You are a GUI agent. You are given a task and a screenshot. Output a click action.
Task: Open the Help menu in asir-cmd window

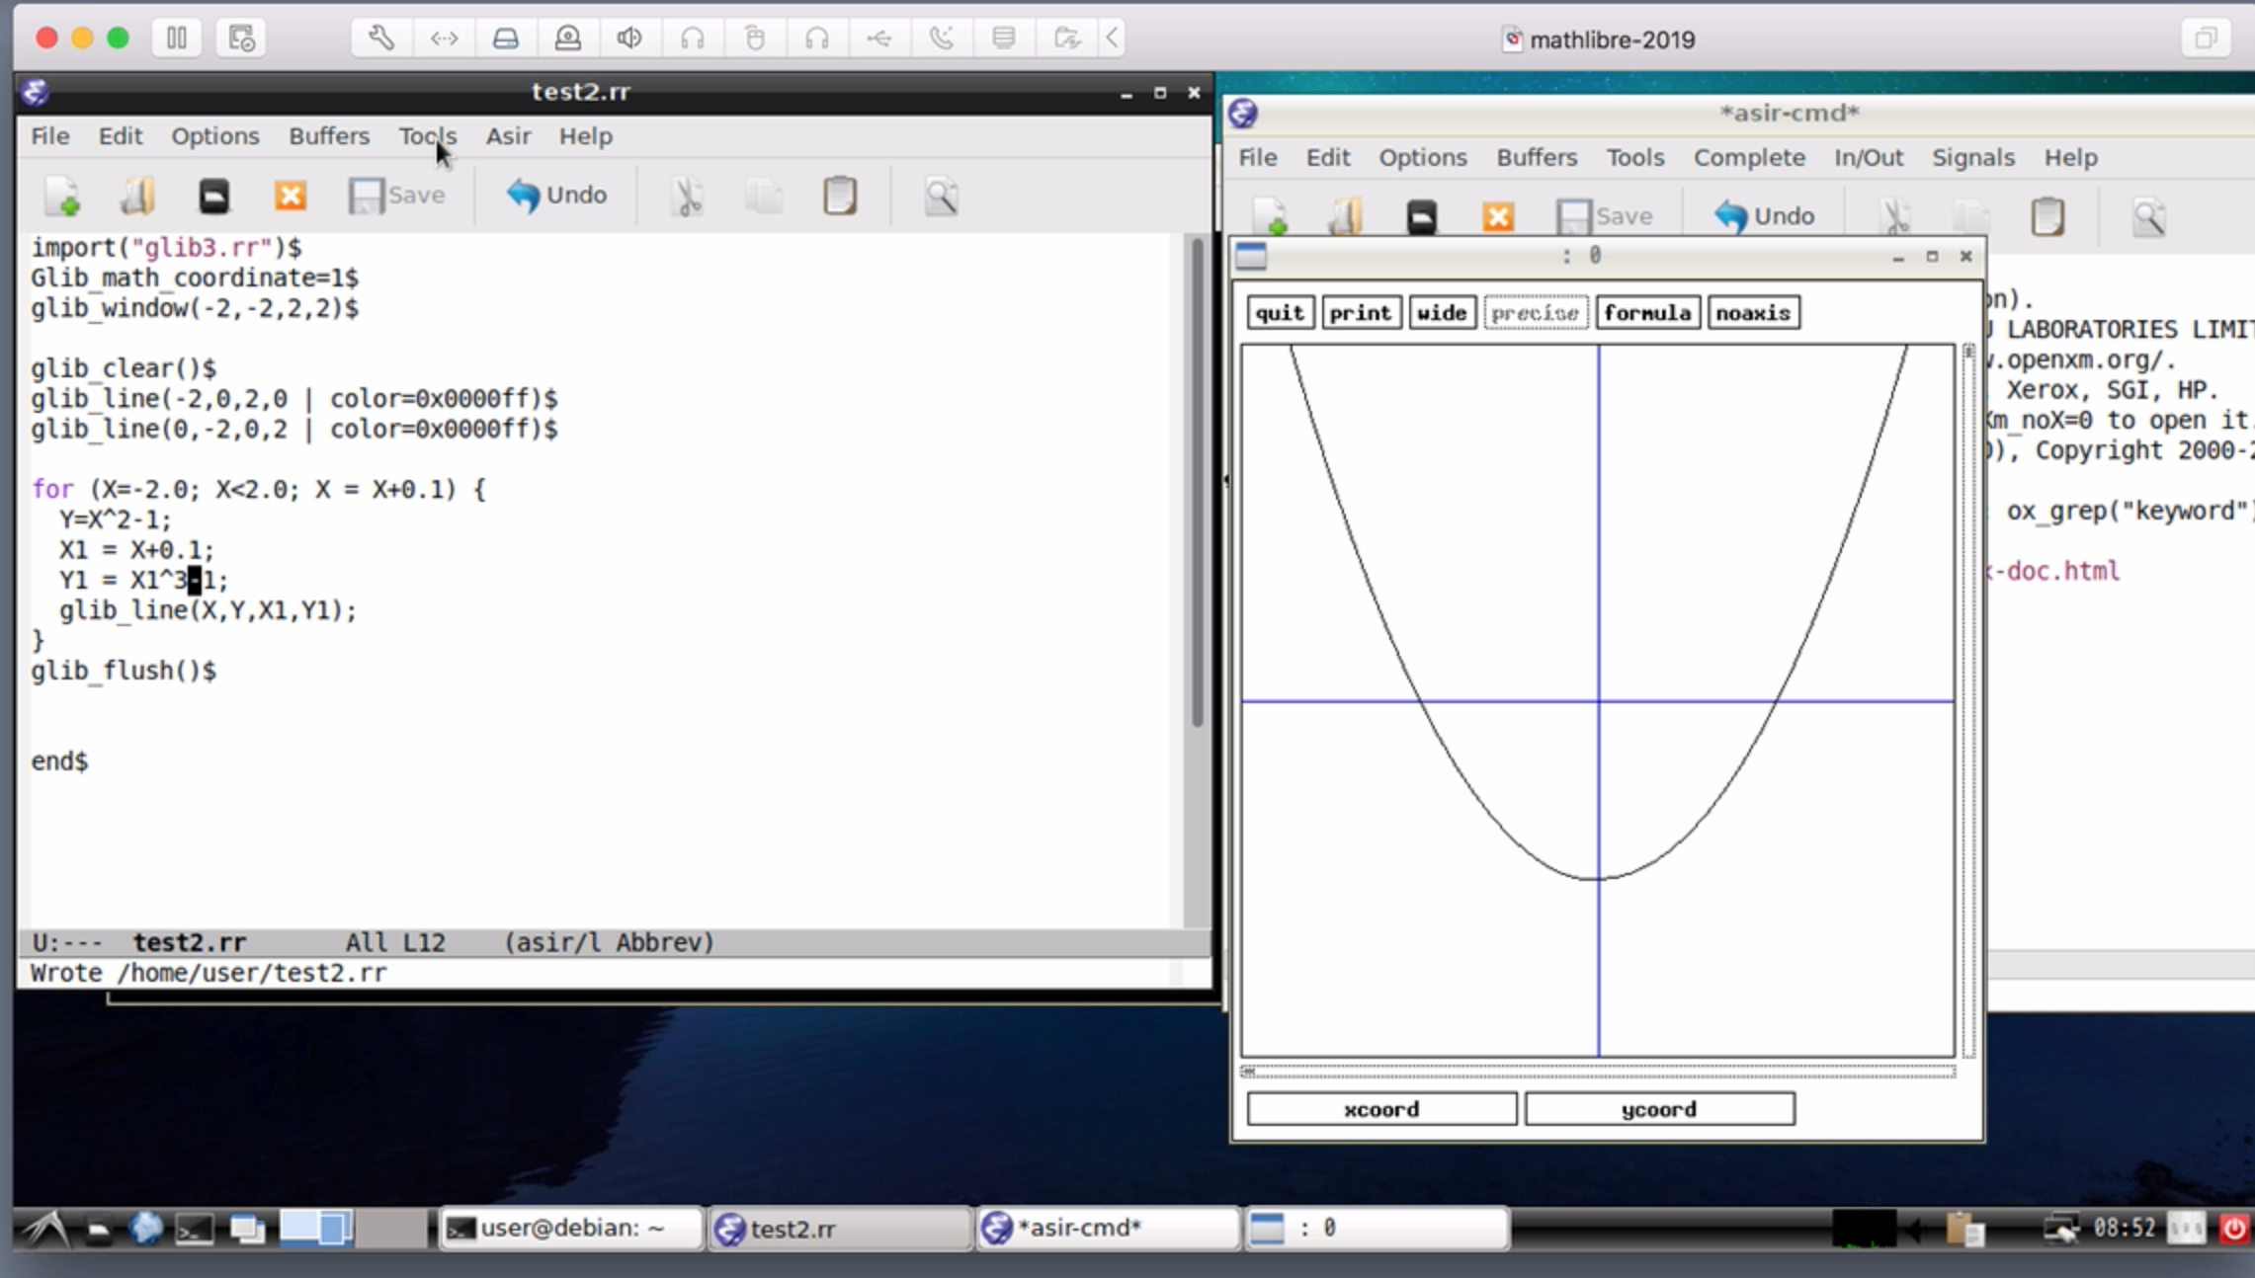[x=2070, y=158]
